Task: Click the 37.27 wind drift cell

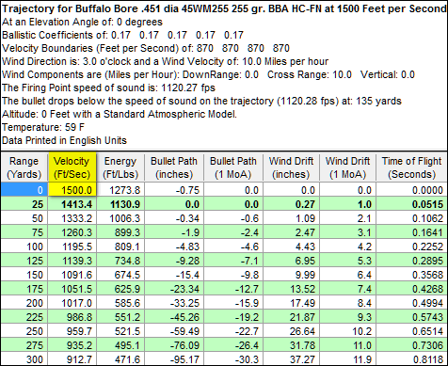Action: point(291,359)
